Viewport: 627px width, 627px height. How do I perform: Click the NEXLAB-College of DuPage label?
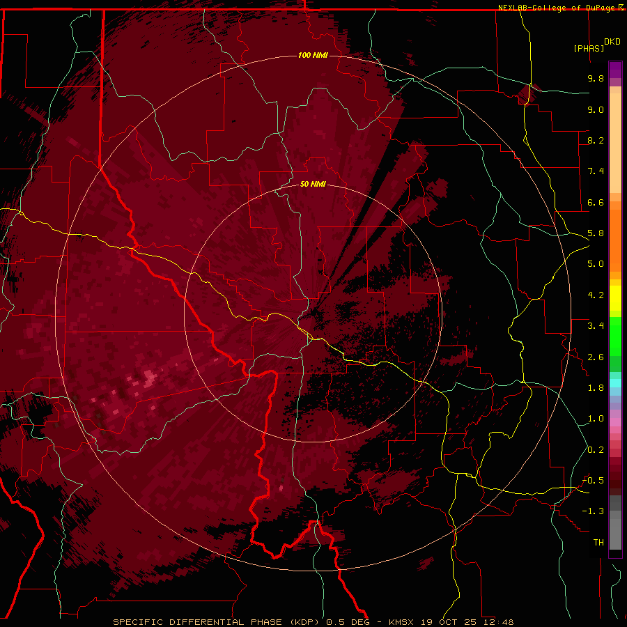558,8
